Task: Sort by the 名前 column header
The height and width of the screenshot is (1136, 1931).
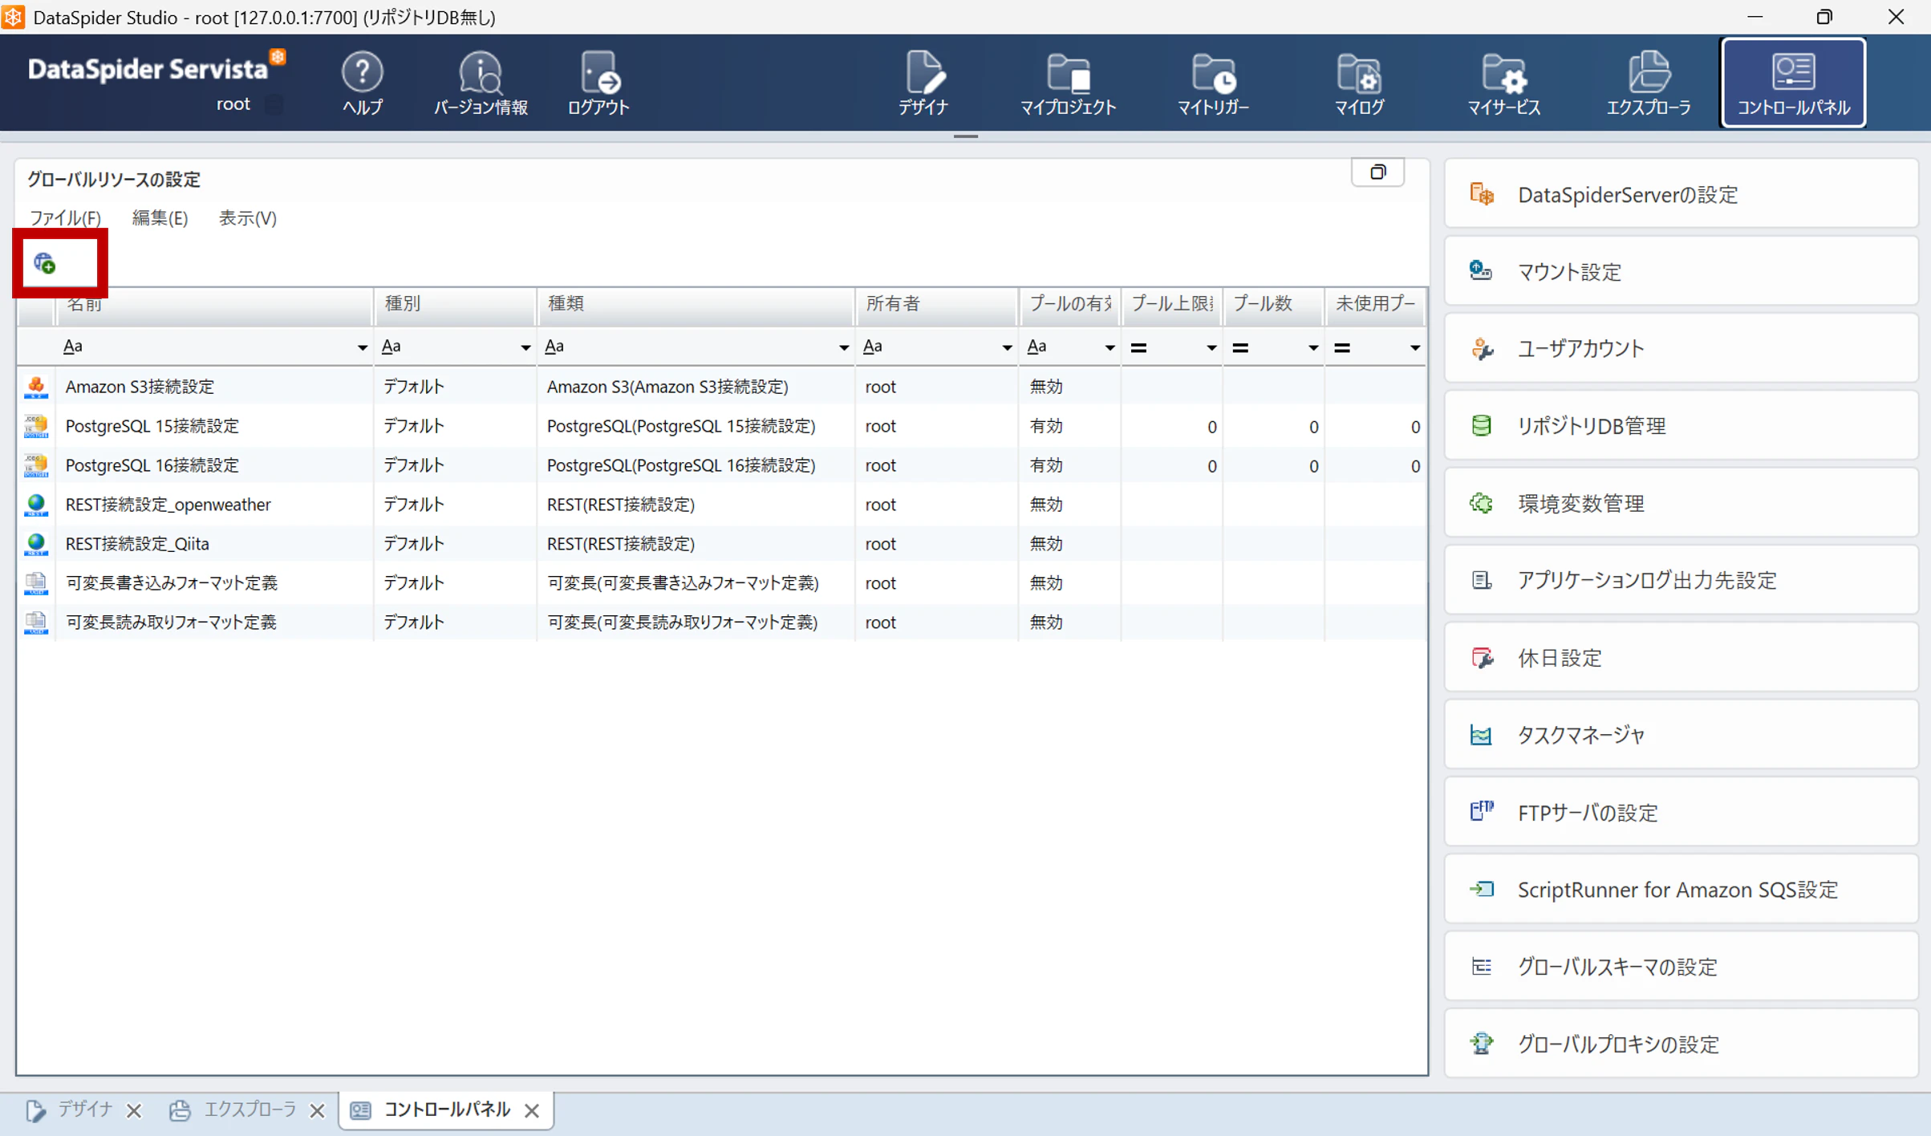Action: [215, 304]
